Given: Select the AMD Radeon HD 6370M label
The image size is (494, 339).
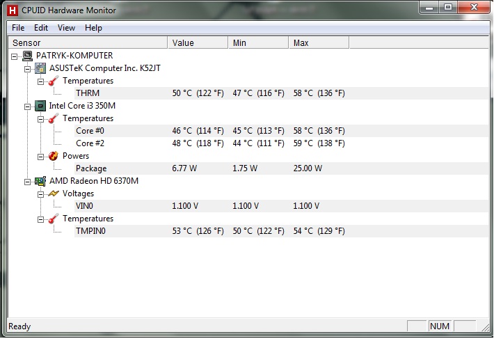Looking at the screenshot, I should tap(94, 181).
